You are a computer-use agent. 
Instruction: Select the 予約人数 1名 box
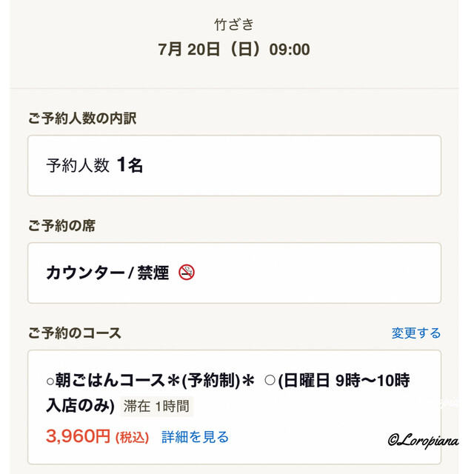click(x=234, y=165)
